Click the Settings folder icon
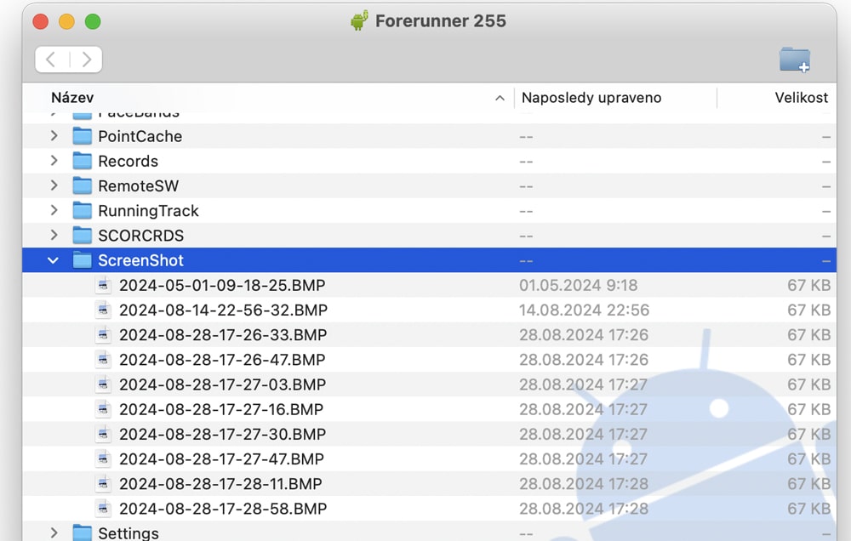Image resolution: width=851 pixels, height=541 pixels. [82, 532]
